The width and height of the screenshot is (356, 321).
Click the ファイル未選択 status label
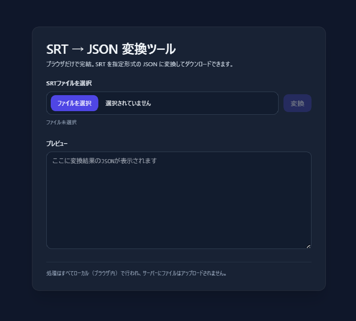click(x=61, y=122)
